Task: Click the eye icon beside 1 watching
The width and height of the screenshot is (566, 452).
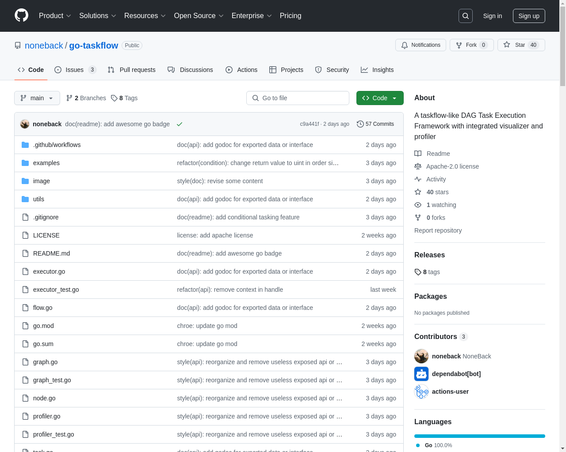Action: [x=418, y=205]
